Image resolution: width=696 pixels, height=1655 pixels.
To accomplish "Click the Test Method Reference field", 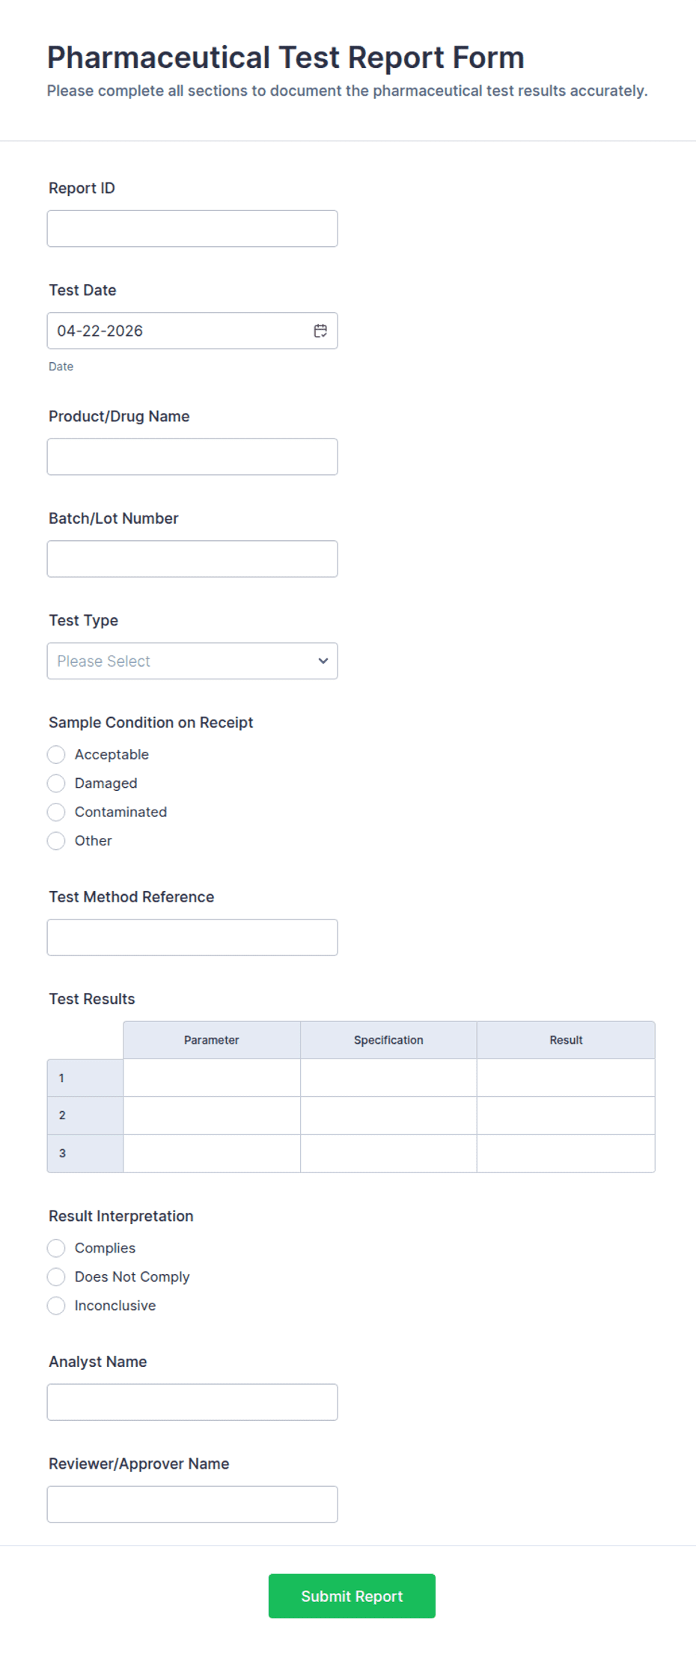I will click(192, 937).
